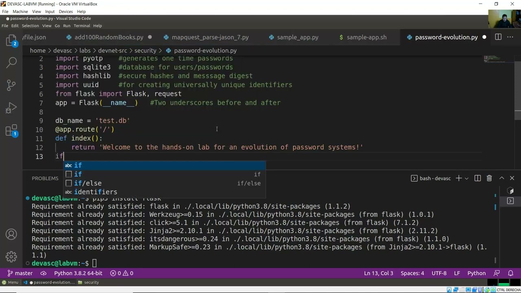The height and width of the screenshot is (293, 521).
Task: Open VirtualBox Devices menu
Action: pyautogui.click(x=66, y=11)
